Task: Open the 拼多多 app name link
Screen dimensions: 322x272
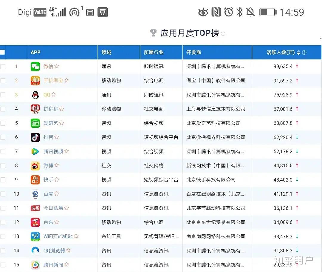Action: [51, 109]
